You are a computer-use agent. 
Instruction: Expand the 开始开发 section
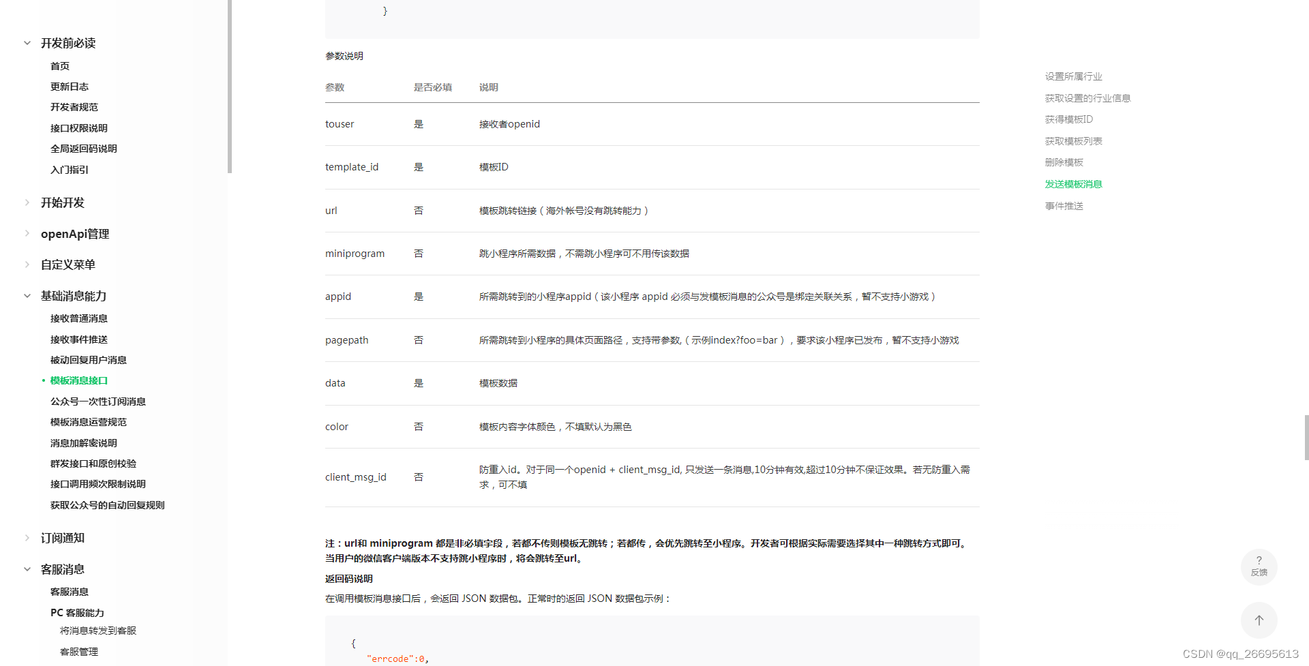27,202
